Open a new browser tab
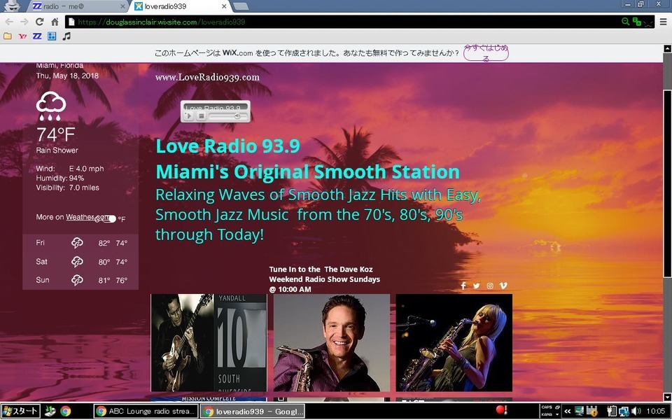Screen dimensions: 672x420 tap(241, 6)
